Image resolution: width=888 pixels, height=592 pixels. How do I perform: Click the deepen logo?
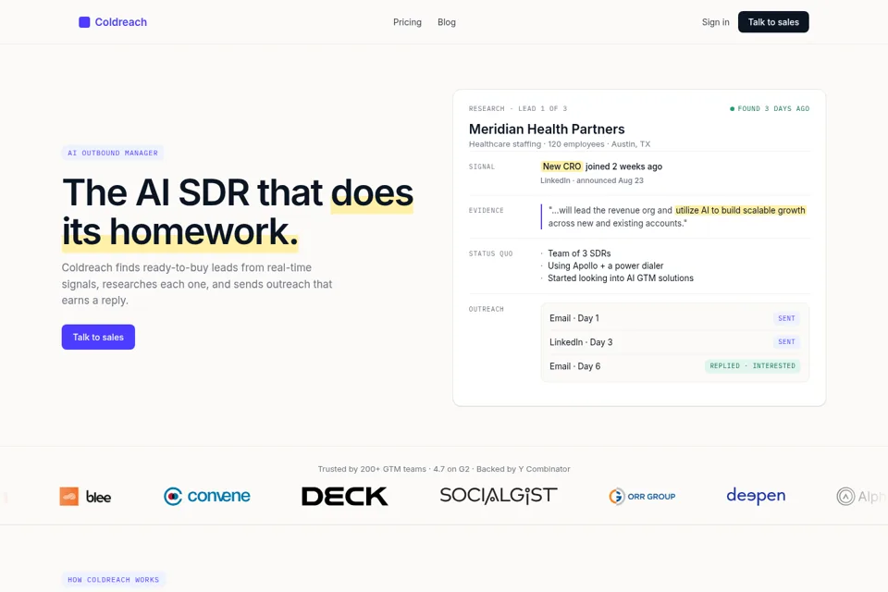pyautogui.click(x=756, y=496)
